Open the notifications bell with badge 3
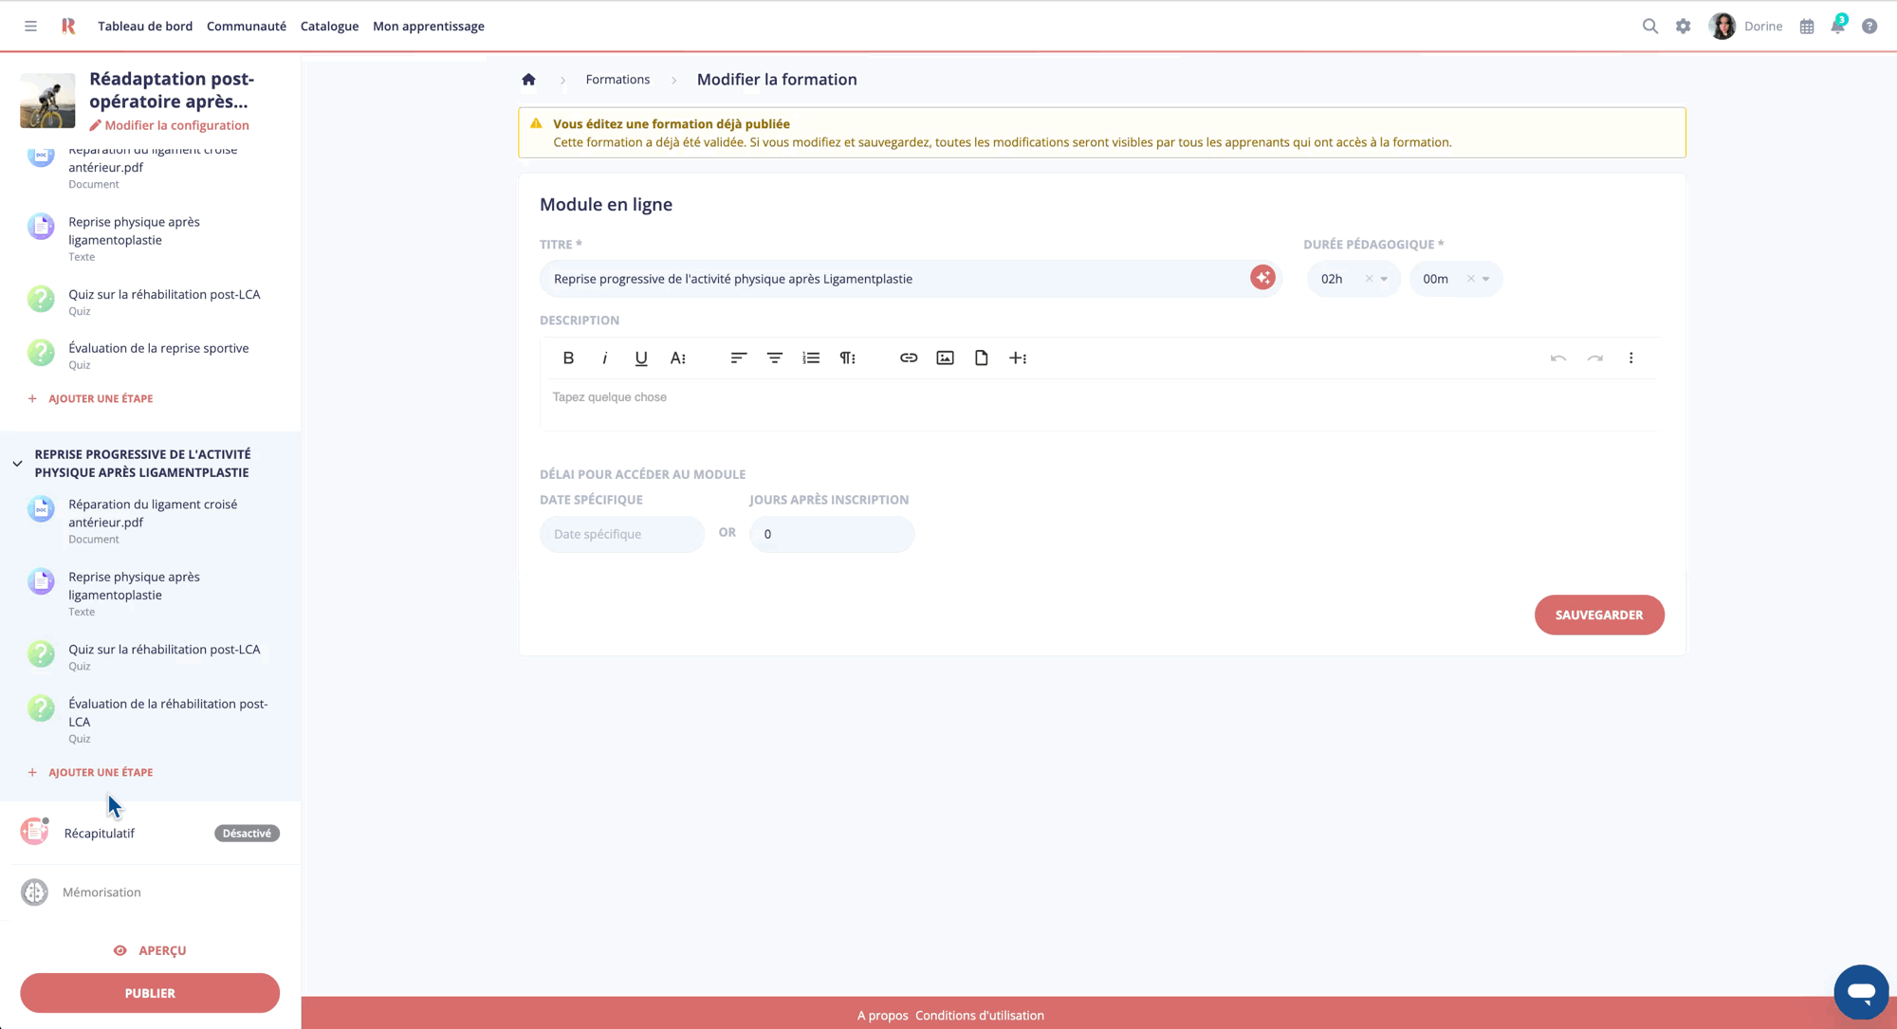This screenshot has height=1029, width=1897. click(1837, 26)
